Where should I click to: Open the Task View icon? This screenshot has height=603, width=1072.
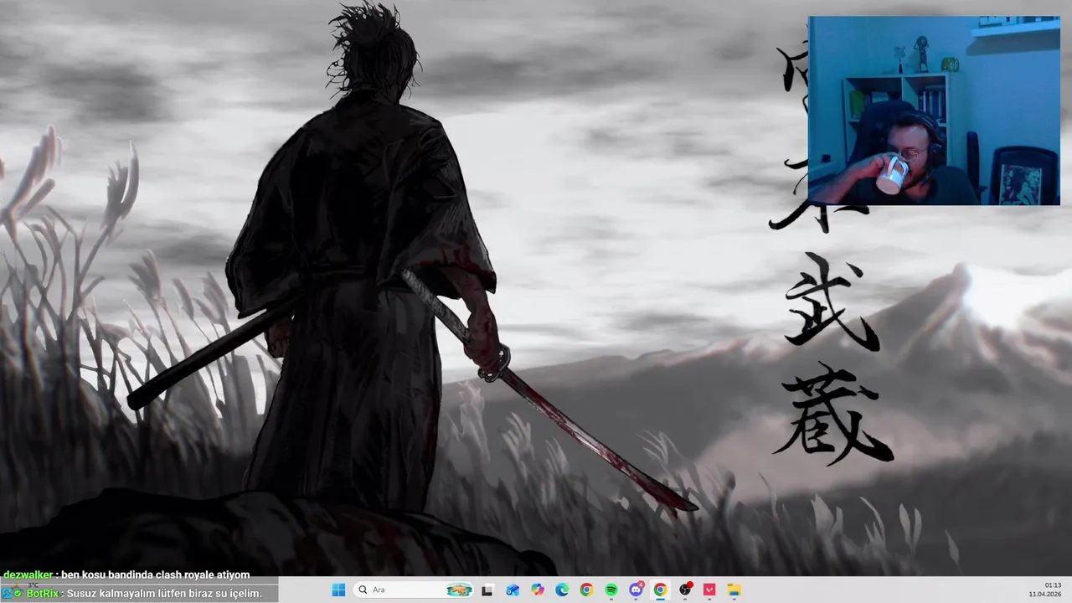pos(487,590)
